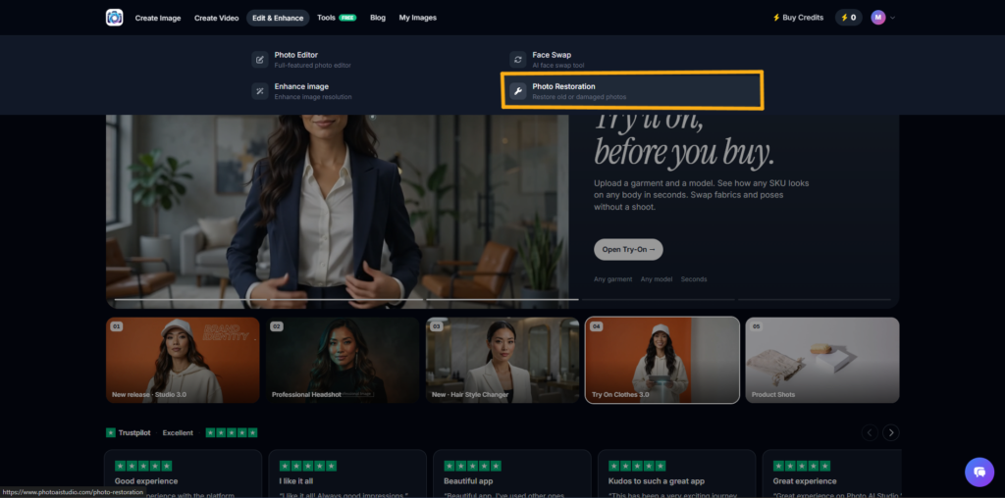Expand the account dropdown chevron
Screen dimensions: 1005x498
coord(892,18)
